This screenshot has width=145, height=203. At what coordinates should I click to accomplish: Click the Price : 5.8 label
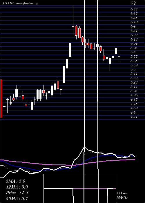(x=17, y=193)
